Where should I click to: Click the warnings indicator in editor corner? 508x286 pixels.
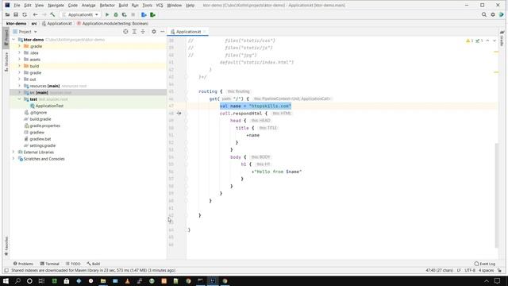pos(469,41)
